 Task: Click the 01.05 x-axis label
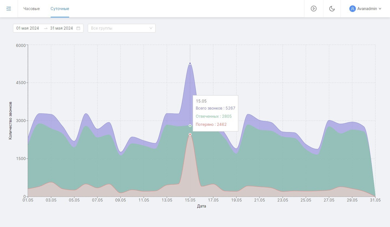click(x=28, y=200)
